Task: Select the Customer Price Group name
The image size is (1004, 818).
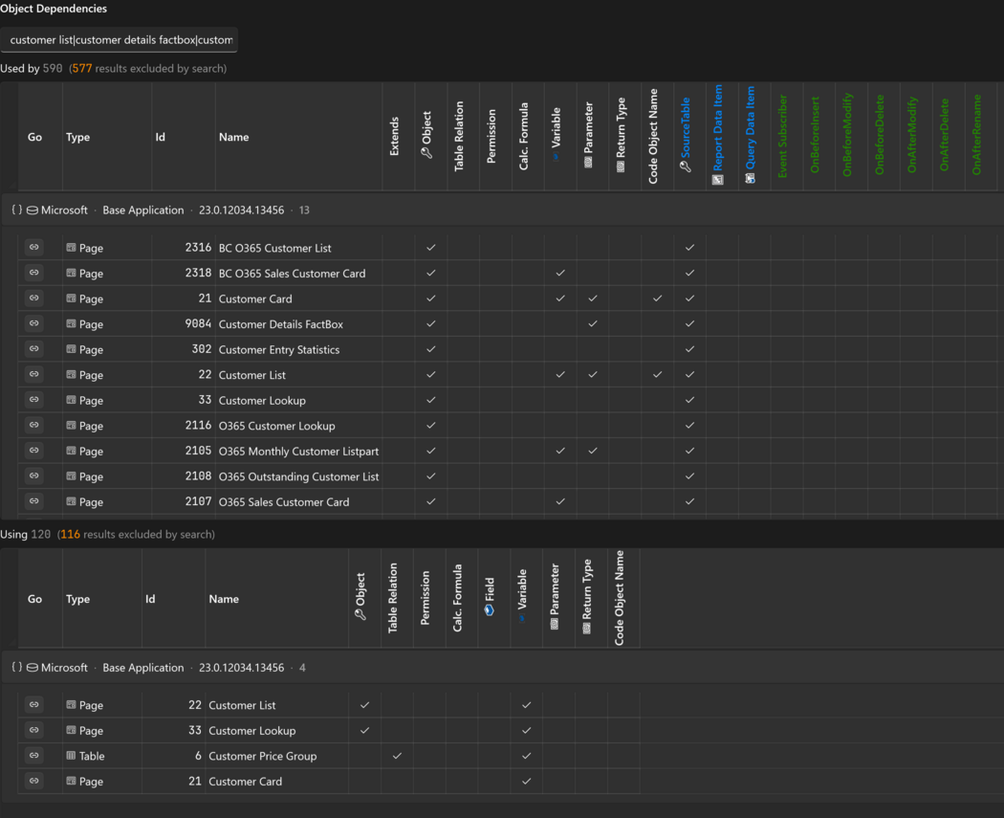Action: (263, 756)
